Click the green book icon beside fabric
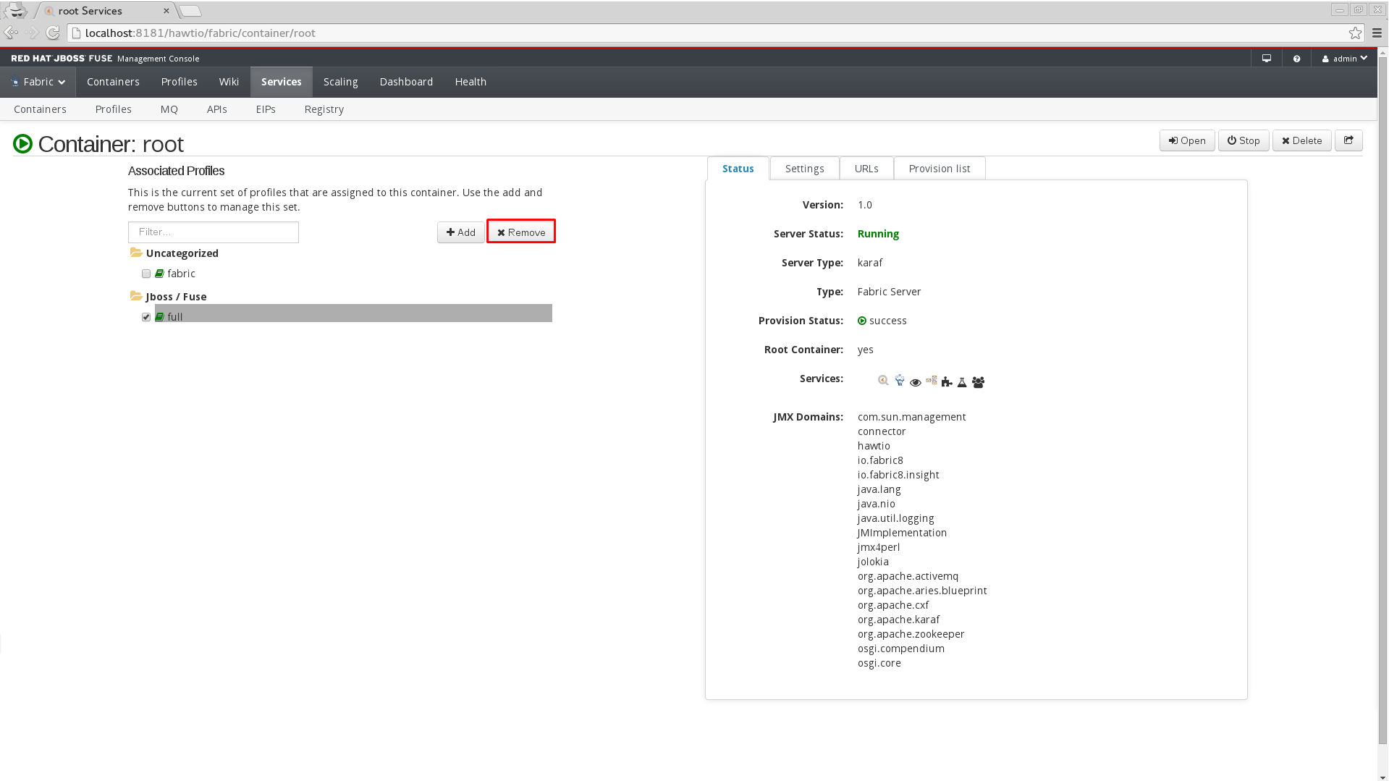1389x781 pixels. 159,274
